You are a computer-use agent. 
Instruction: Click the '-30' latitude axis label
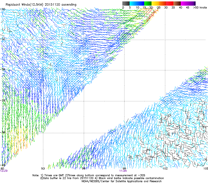click(x=3, y=9)
